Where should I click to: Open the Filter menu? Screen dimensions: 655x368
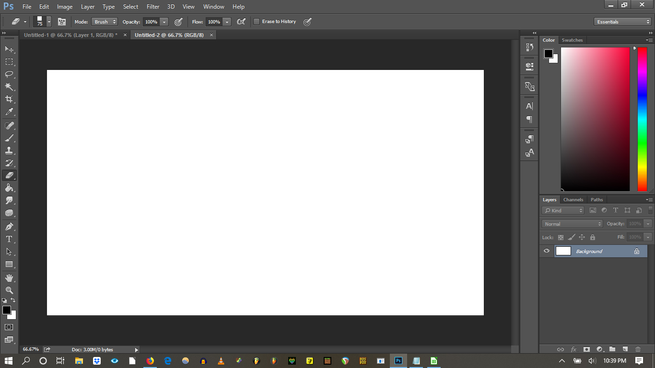[x=153, y=7]
